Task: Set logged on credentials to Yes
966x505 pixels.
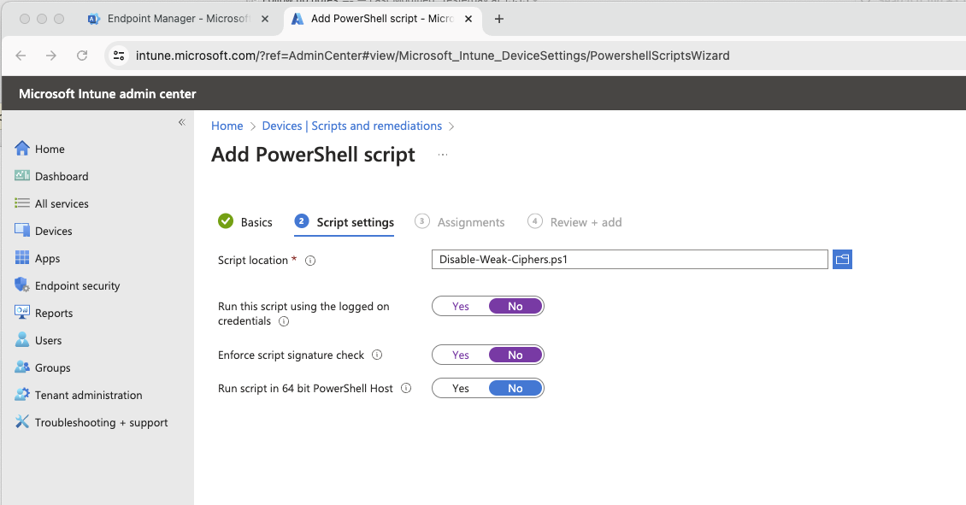Action: (460, 306)
